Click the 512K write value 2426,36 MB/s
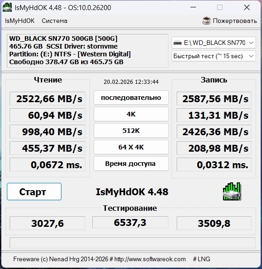Image resolution: width=262 pixels, height=269 pixels. tap(214, 132)
